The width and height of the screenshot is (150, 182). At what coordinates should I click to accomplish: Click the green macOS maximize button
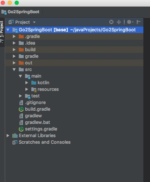(17, 3)
